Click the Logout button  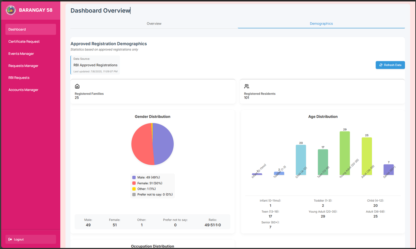[x=31, y=239]
